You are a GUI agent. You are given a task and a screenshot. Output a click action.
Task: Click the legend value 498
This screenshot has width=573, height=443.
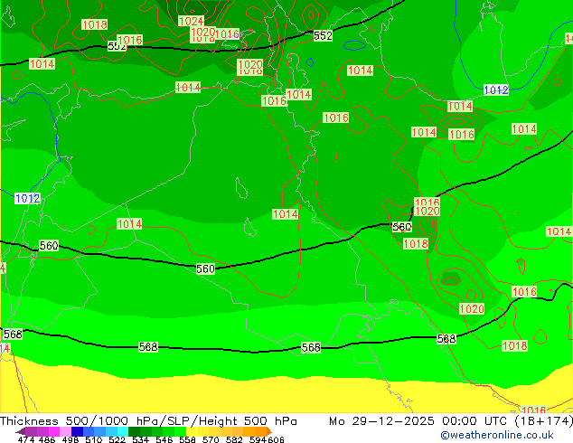pyautogui.click(x=70, y=439)
